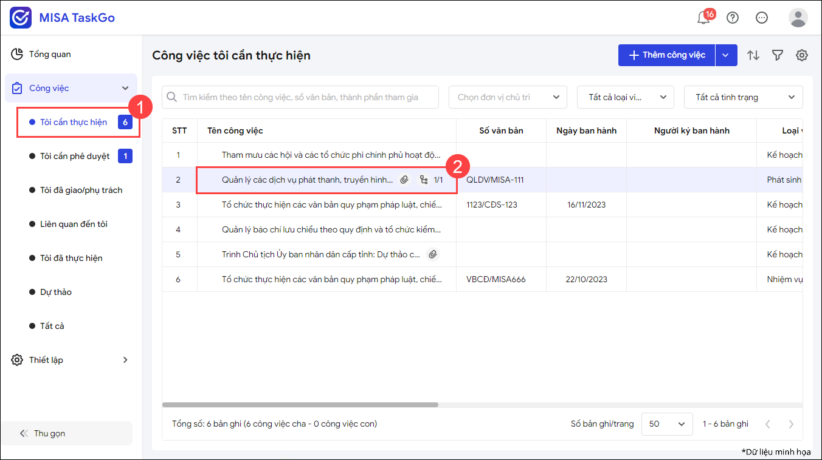Click the date 16/11/2023

587,205
